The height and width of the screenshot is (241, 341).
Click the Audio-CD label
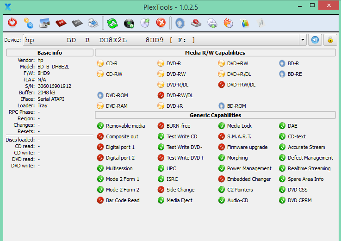point(237,200)
